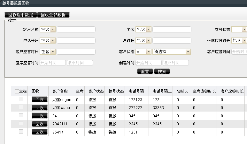
Task: Toggle the 全选 select-all checkbox
Action: (17, 91)
